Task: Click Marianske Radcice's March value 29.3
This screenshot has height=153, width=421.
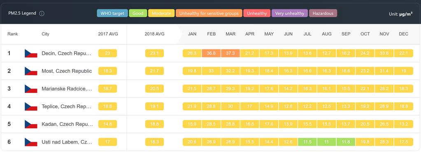Action: pyautogui.click(x=230, y=88)
